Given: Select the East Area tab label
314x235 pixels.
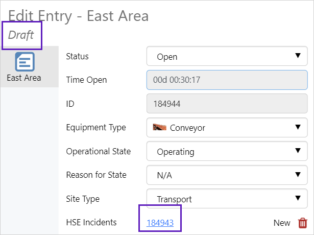Looking at the screenshot, I should click(24, 78).
